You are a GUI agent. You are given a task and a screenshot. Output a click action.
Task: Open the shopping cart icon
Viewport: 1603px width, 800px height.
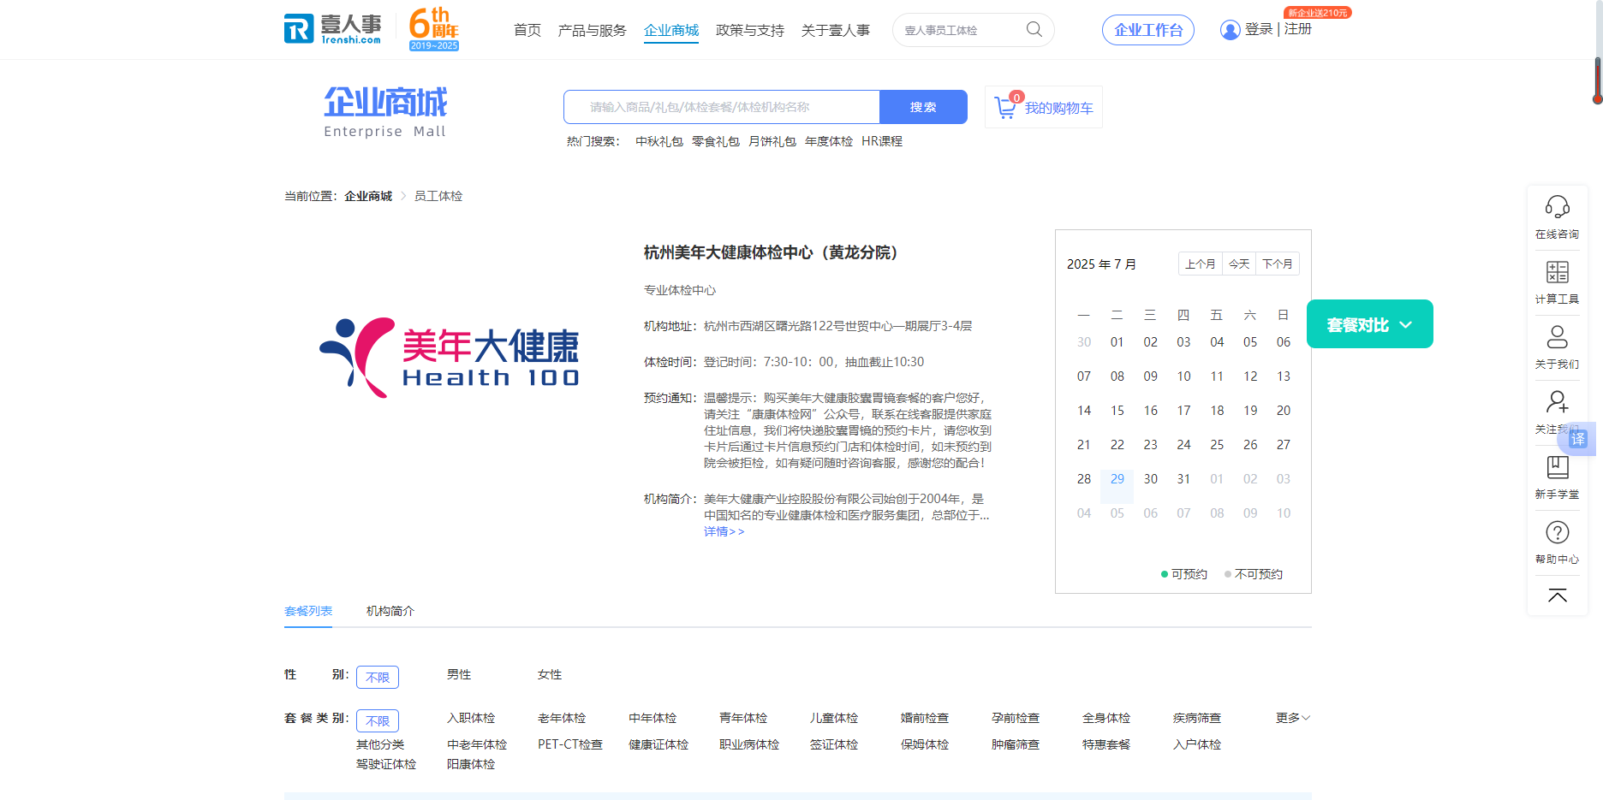coord(1006,107)
